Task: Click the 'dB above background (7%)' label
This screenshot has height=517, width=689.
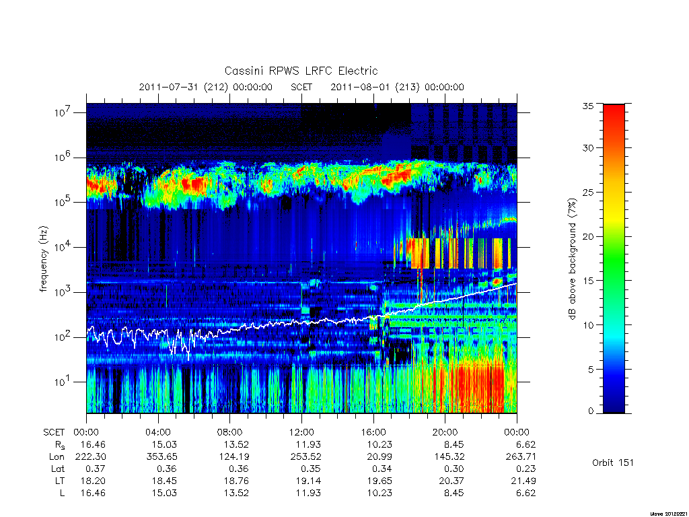Action: (x=572, y=258)
